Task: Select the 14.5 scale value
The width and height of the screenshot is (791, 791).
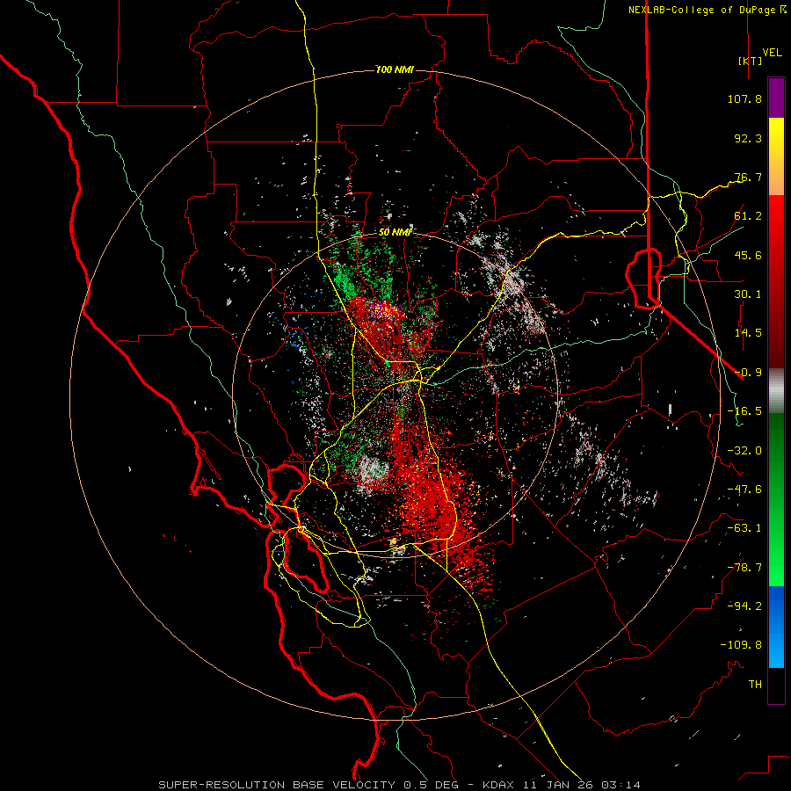Action: (748, 333)
